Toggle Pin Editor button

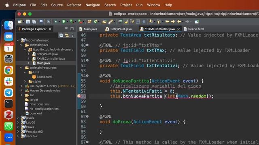pos(196,21)
